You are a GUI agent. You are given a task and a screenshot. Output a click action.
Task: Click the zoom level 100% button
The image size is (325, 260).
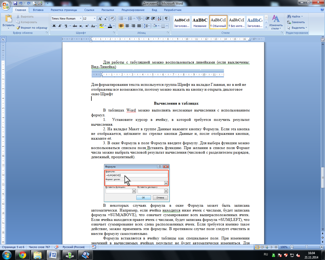point(284,247)
